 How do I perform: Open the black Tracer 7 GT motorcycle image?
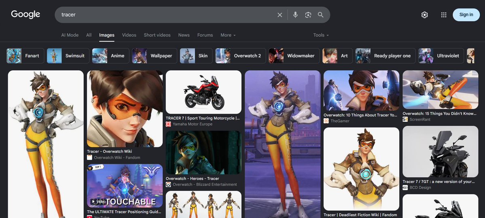point(440,152)
